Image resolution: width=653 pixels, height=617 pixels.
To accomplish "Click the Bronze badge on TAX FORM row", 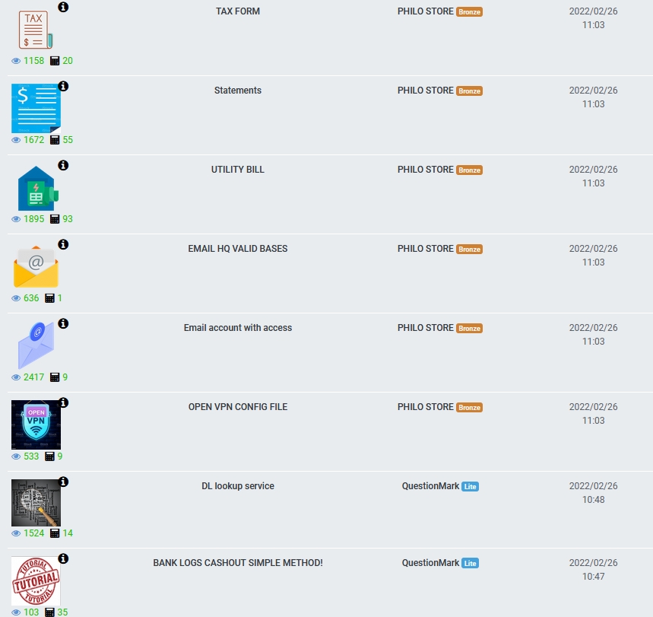I will pyautogui.click(x=469, y=11).
